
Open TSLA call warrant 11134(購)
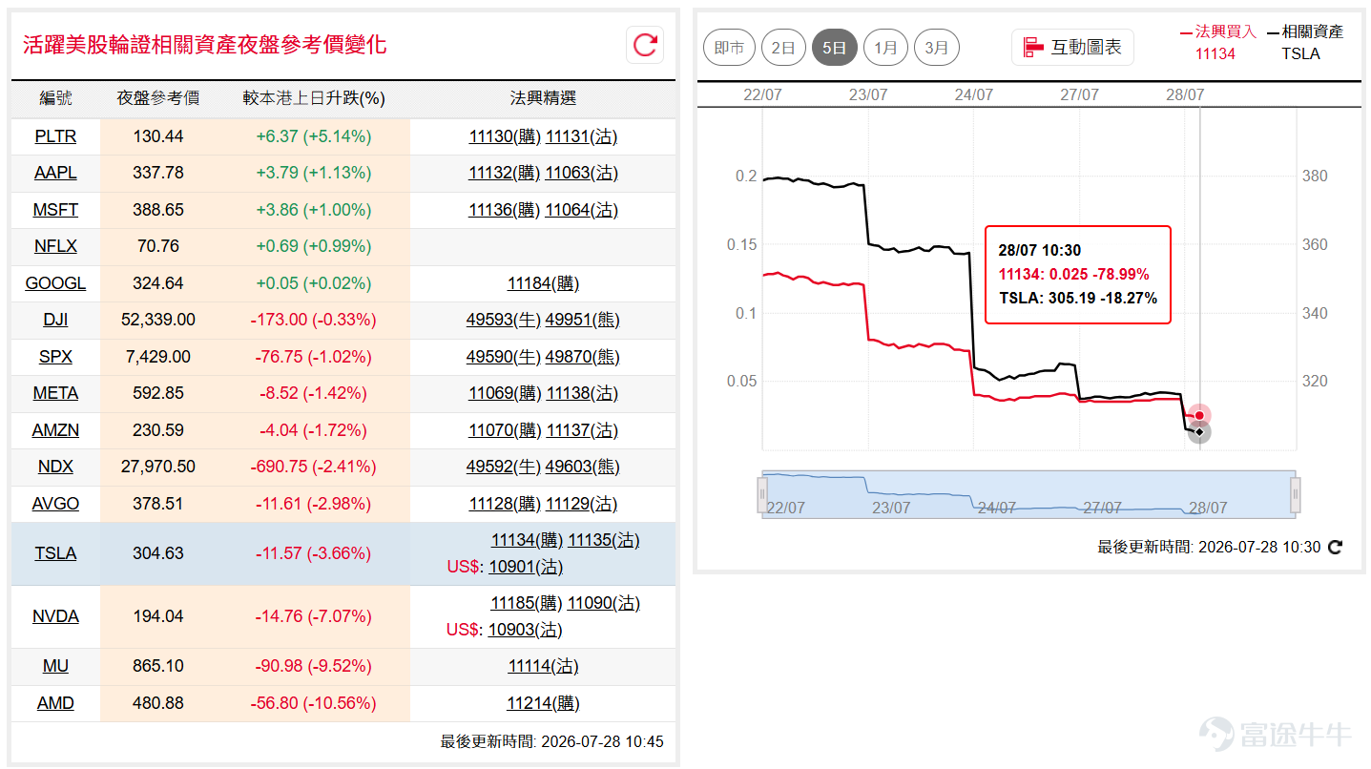click(x=528, y=540)
